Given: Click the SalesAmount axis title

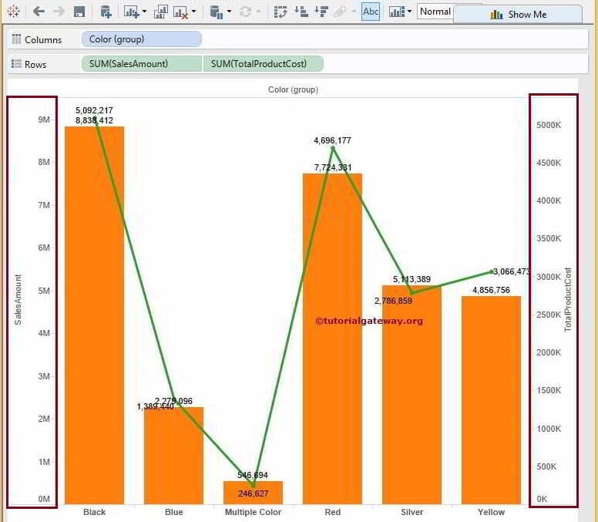Looking at the screenshot, I should (18, 300).
